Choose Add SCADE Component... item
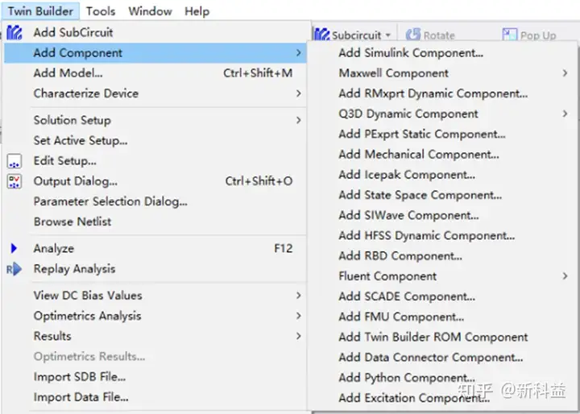580x414 pixels. click(443, 296)
